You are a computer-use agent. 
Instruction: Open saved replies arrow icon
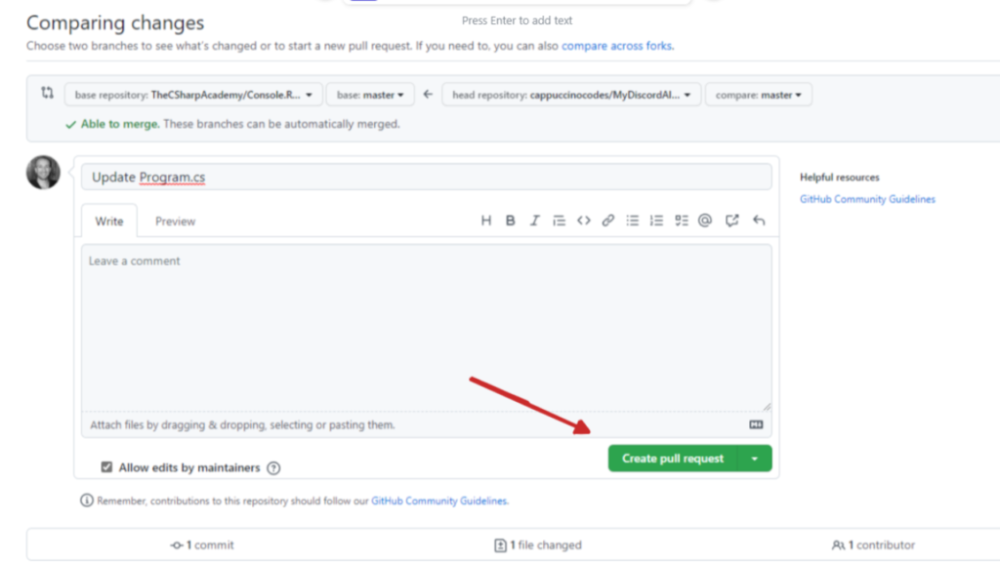[x=758, y=221]
